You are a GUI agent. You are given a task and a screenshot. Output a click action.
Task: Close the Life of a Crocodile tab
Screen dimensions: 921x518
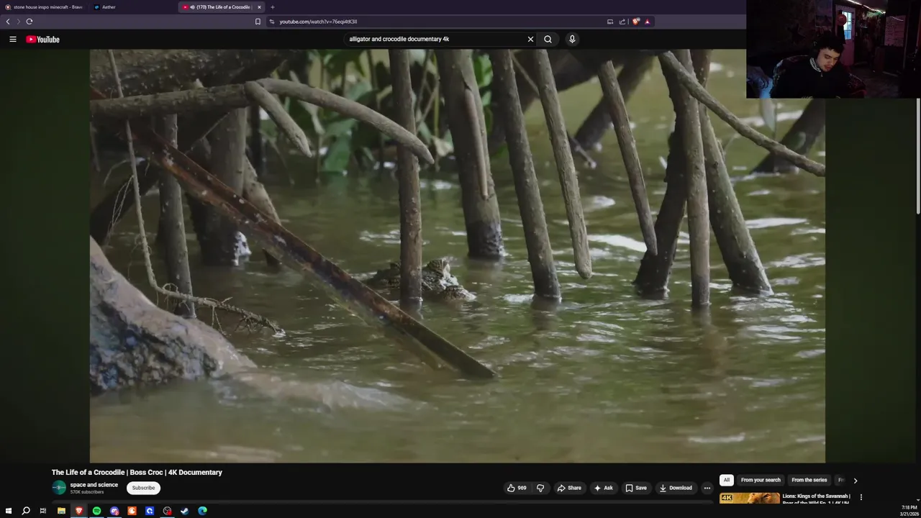pos(259,7)
